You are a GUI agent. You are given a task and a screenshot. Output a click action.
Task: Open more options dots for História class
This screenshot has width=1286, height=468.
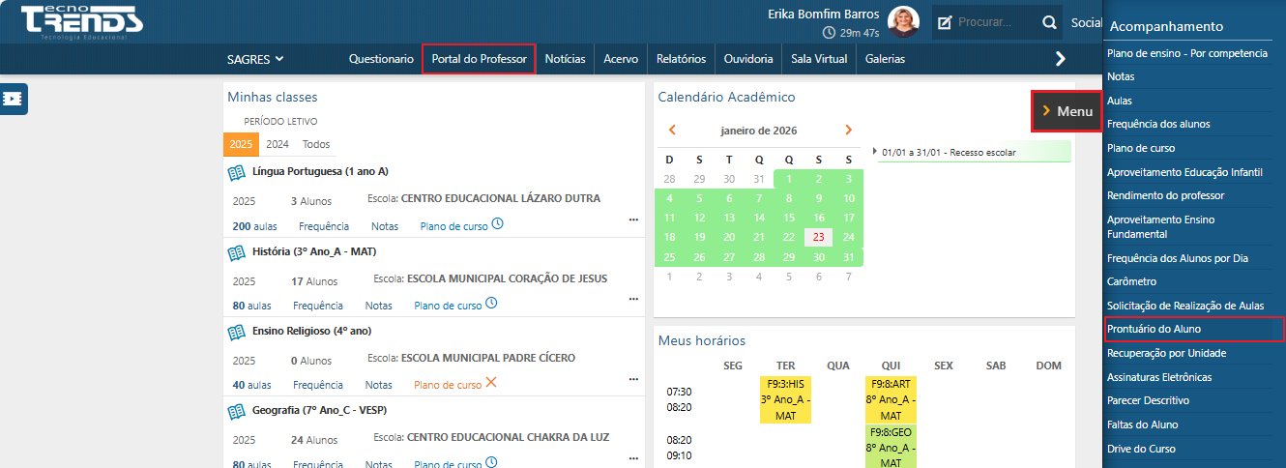(633, 299)
